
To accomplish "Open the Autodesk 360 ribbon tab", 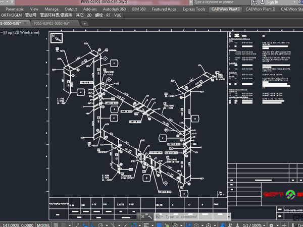I will (115, 9).
